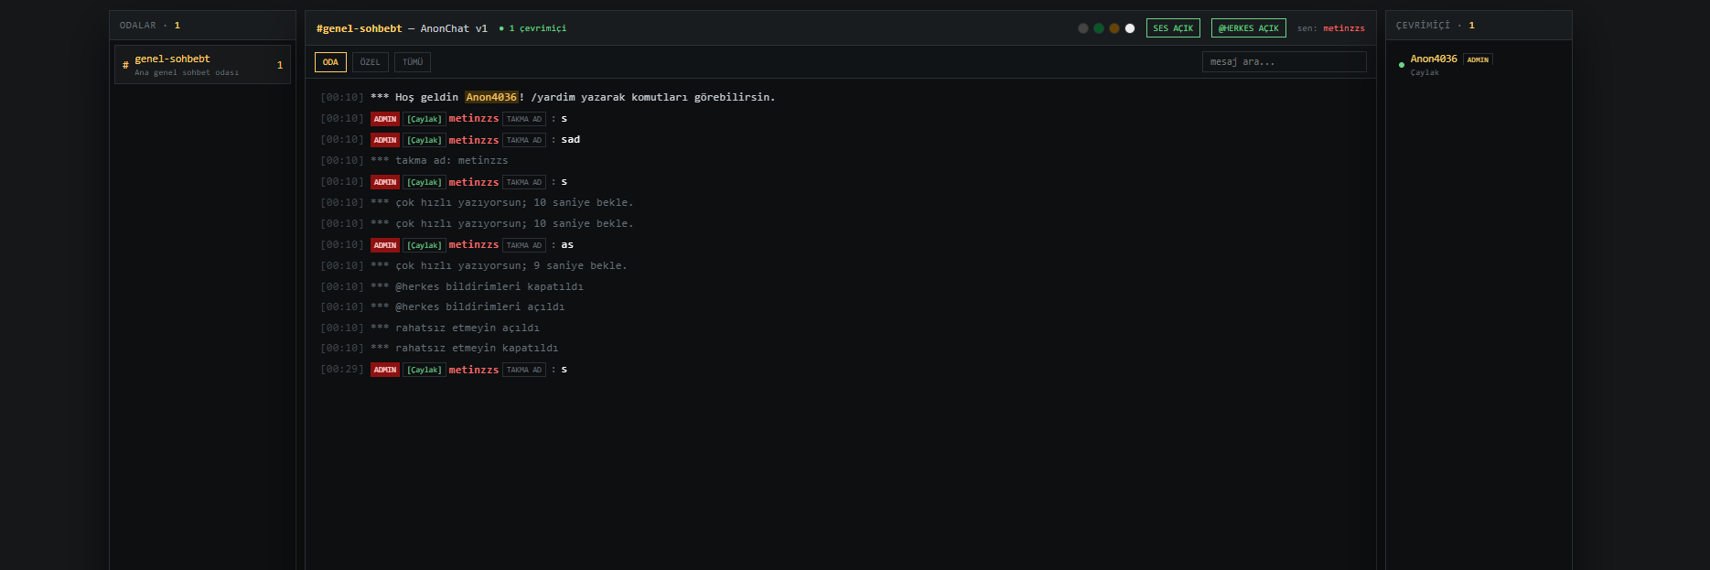Image resolution: width=1710 pixels, height=570 pixels.
Task: Focus the 'mesaj ara...' search field
Action: click(x=1284, y=62)
